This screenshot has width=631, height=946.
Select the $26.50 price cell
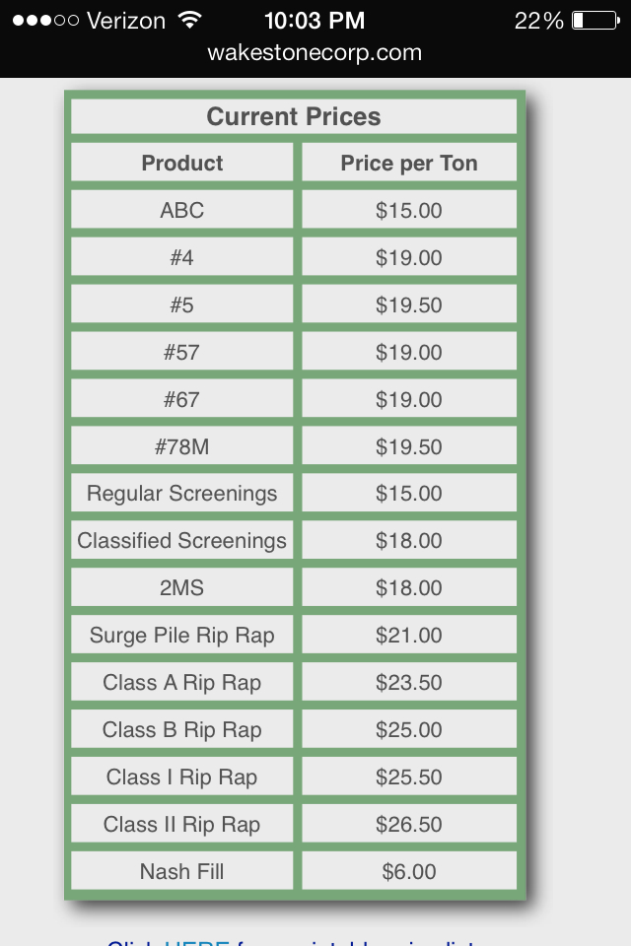[409, 825]
